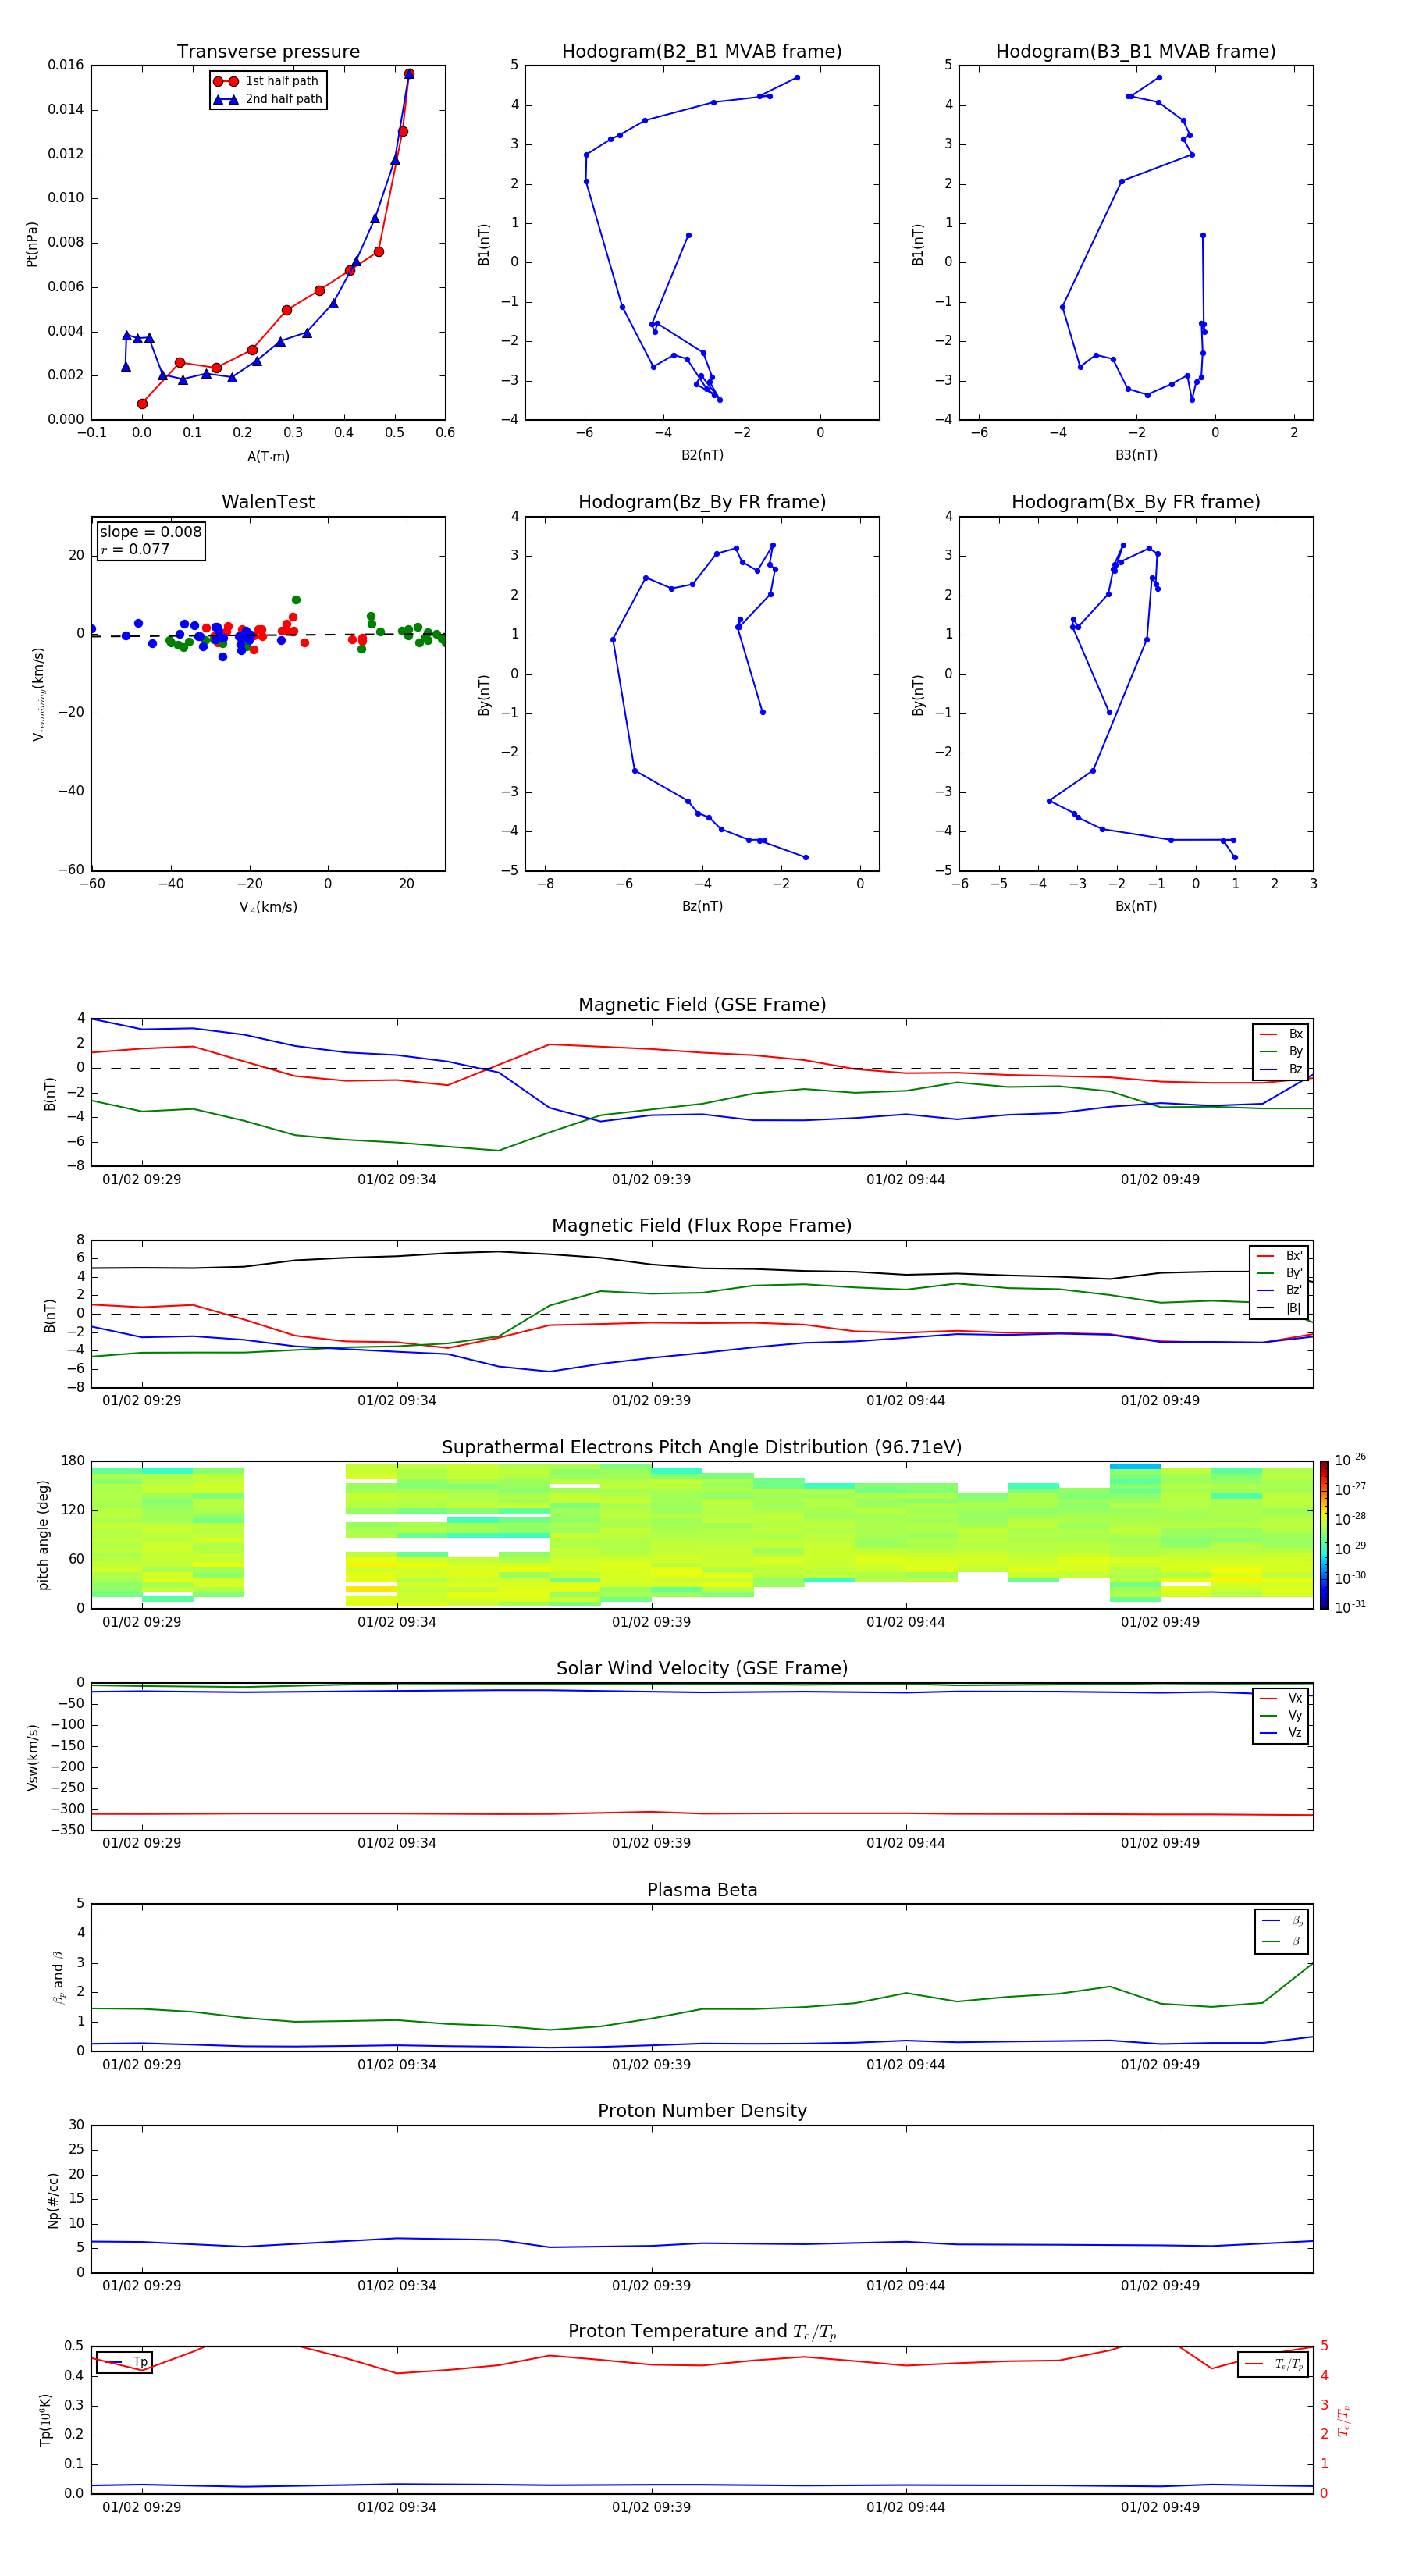
Task: Click 'Vy' legend entry in velocity plot
Action: [1281, 1715]
